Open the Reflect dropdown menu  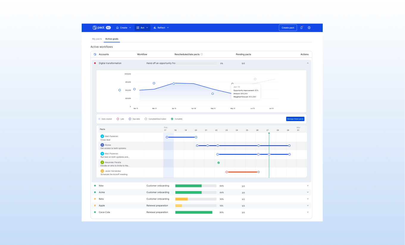(x=161, y=28)
